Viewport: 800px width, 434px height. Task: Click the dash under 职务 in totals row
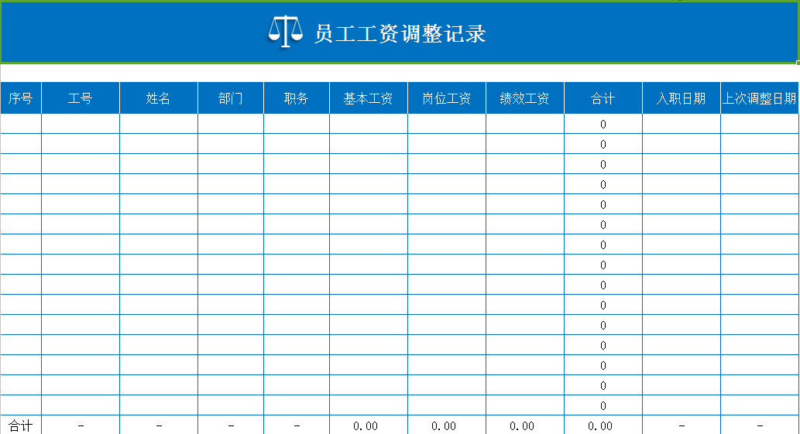(297, 425)
